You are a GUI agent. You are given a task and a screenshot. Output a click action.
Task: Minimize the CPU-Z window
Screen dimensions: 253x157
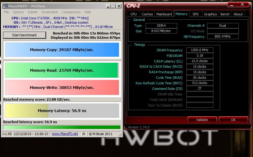tap(232, 5)
